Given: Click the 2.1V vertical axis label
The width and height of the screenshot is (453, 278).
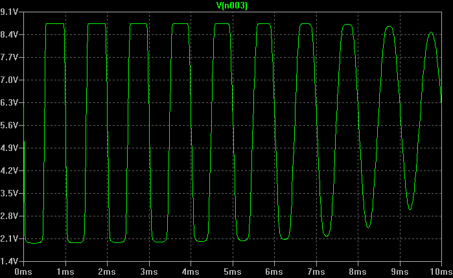Looking at the screenshot, I should (x=11, y=238).
